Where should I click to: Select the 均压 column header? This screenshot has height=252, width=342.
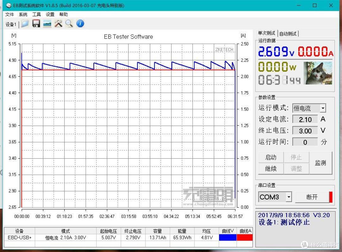pos(206,231)
